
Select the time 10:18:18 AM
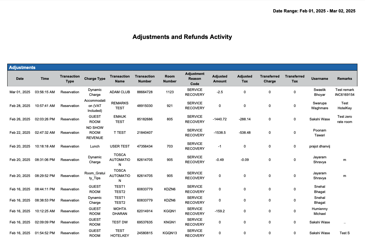[x=45, y=147]
